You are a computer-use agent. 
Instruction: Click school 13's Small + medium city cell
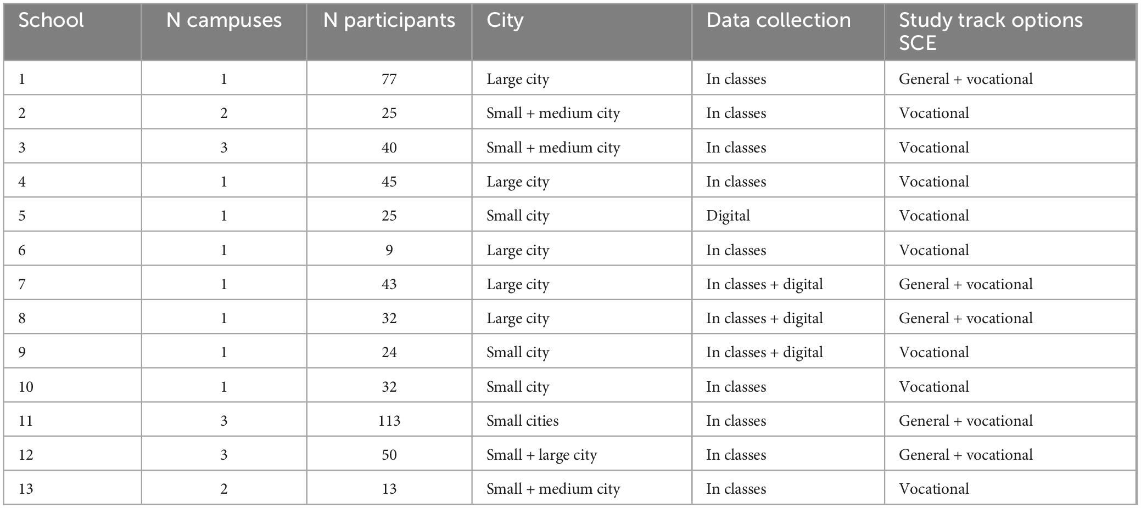pyautogui.click(x=582, y=489)
